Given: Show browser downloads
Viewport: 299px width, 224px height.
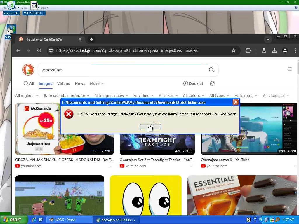Looking at the screenshot, I should (x=274, y=50).
